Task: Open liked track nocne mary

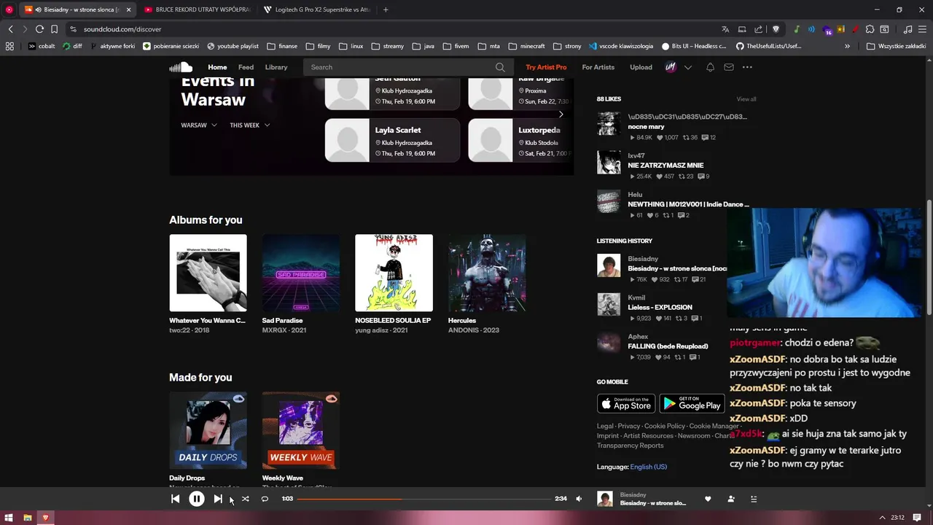Action: [646, 127]
